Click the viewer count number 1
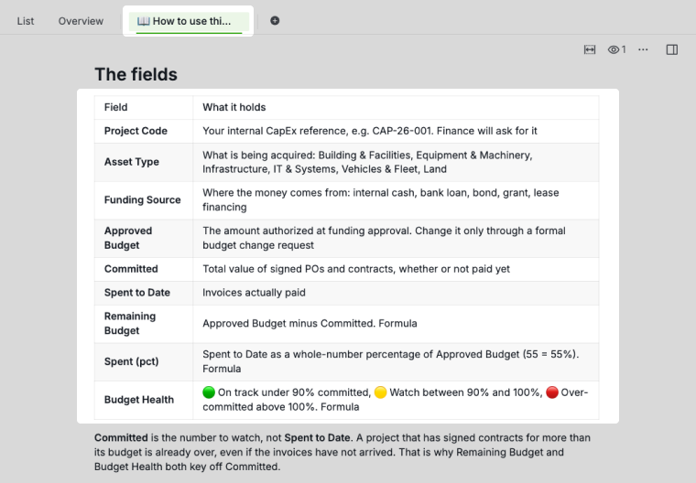The width and height of the screenshot is (696, 483). click(x=624, y=49)
